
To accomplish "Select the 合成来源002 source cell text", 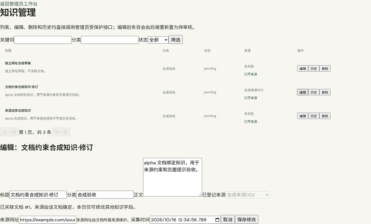I will (x=254, y=90).
